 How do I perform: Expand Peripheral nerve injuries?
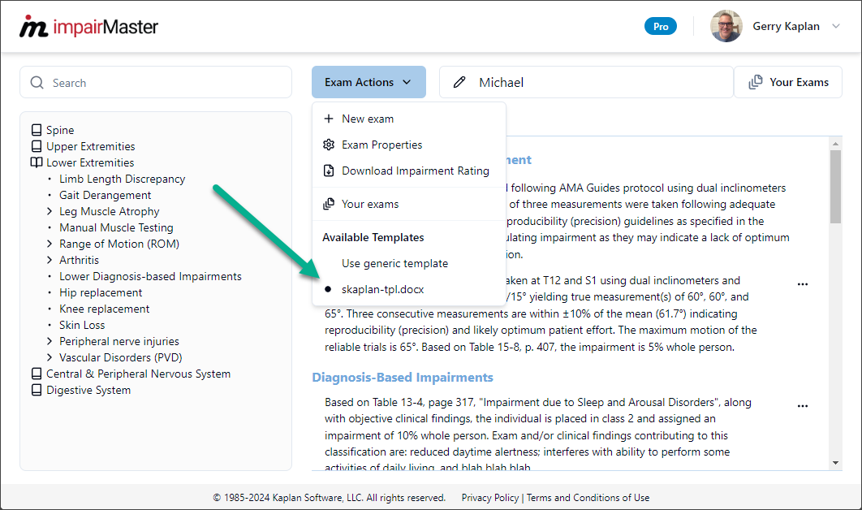pyautogui.click(x=50, y=341)
